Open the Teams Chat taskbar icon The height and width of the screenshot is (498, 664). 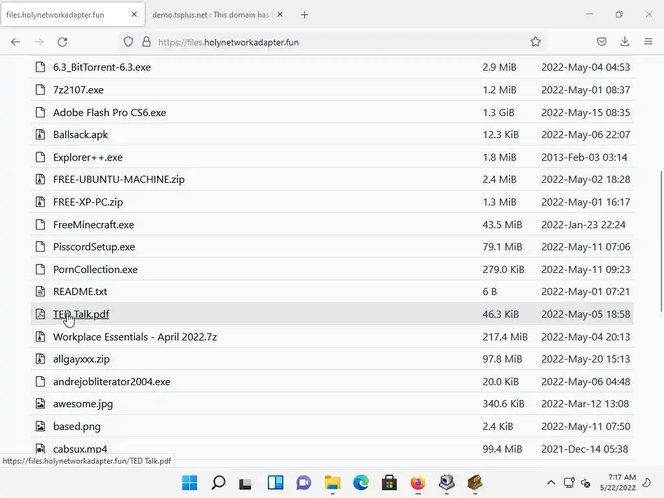[x=303, y=482]
